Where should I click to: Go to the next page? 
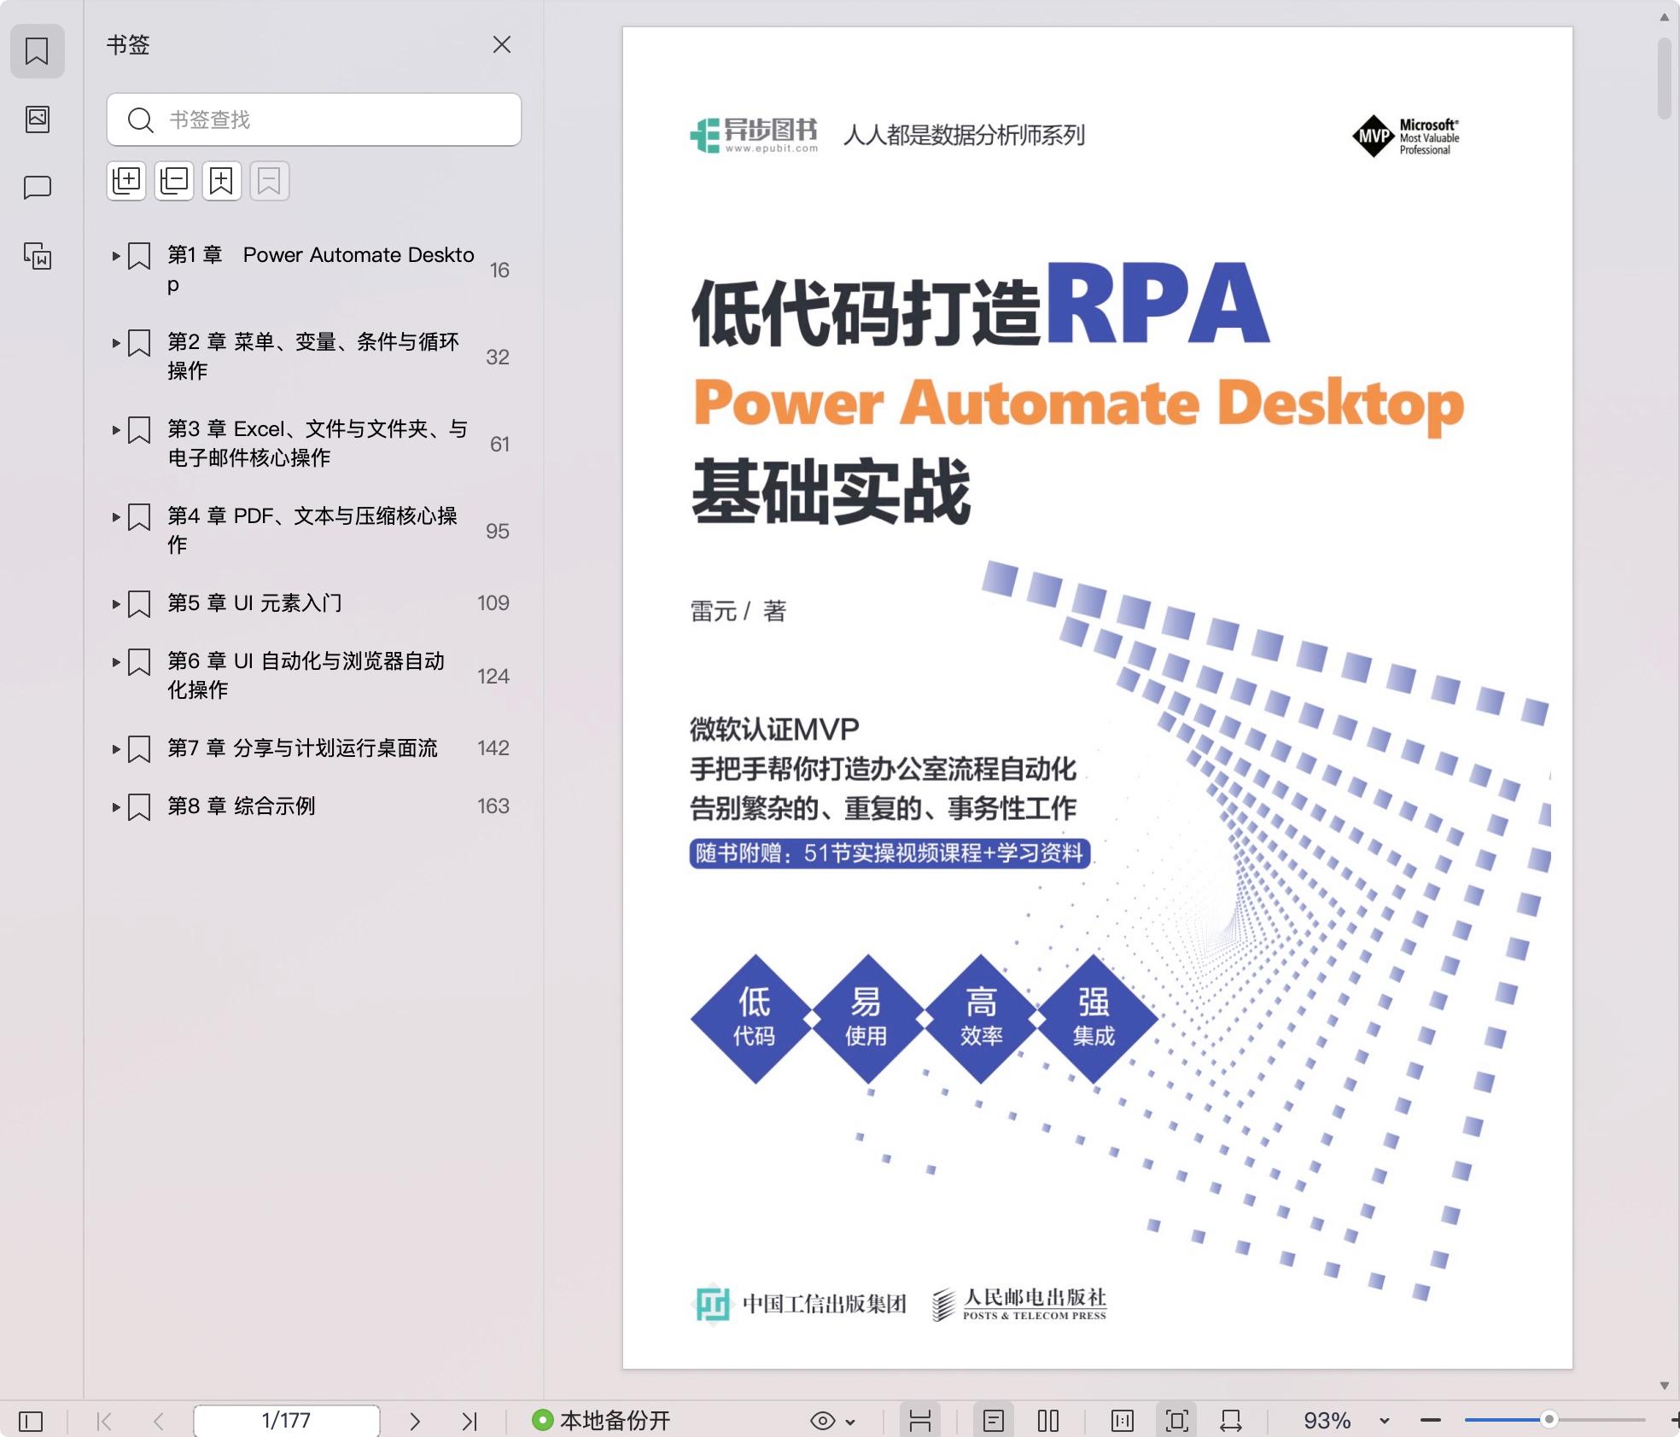(x=415, y=1421)
